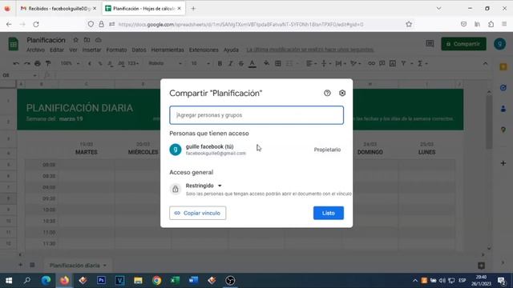Open the last modification history link
This screenshot has height=288, width=513.
(x=310, y=50)
